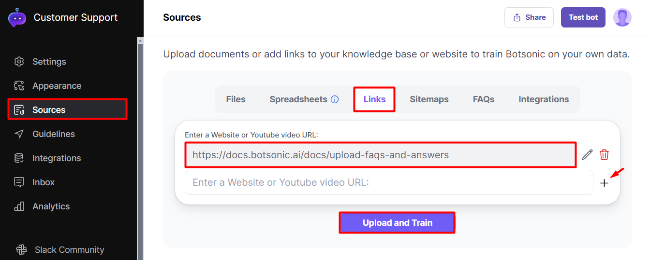Open Settings from the sidebar
This screenshot has height=260, width=650.
click(x=49, y=62)
